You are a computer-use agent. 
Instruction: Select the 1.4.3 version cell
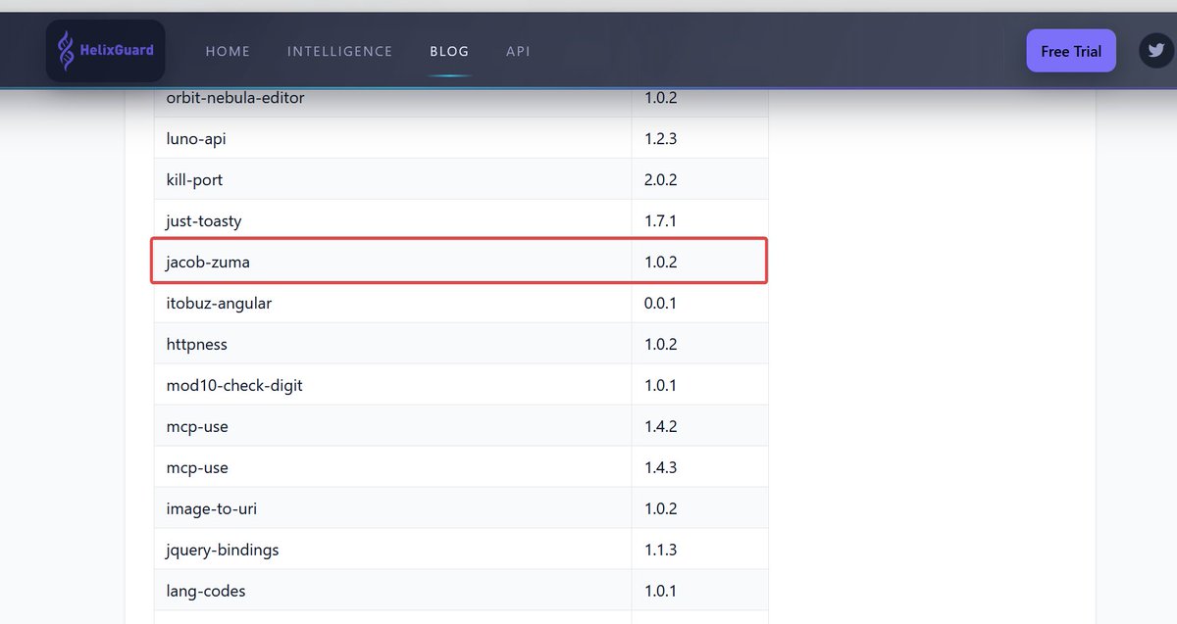700,468
